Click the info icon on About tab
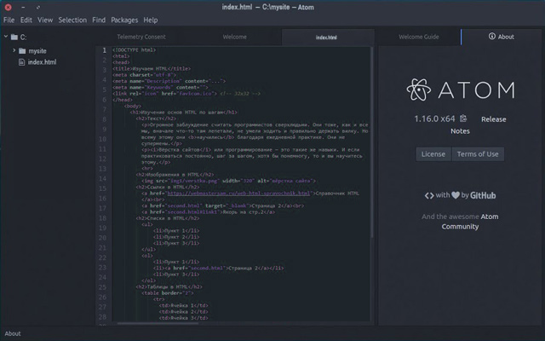545x341 pixels. [492, 36]
